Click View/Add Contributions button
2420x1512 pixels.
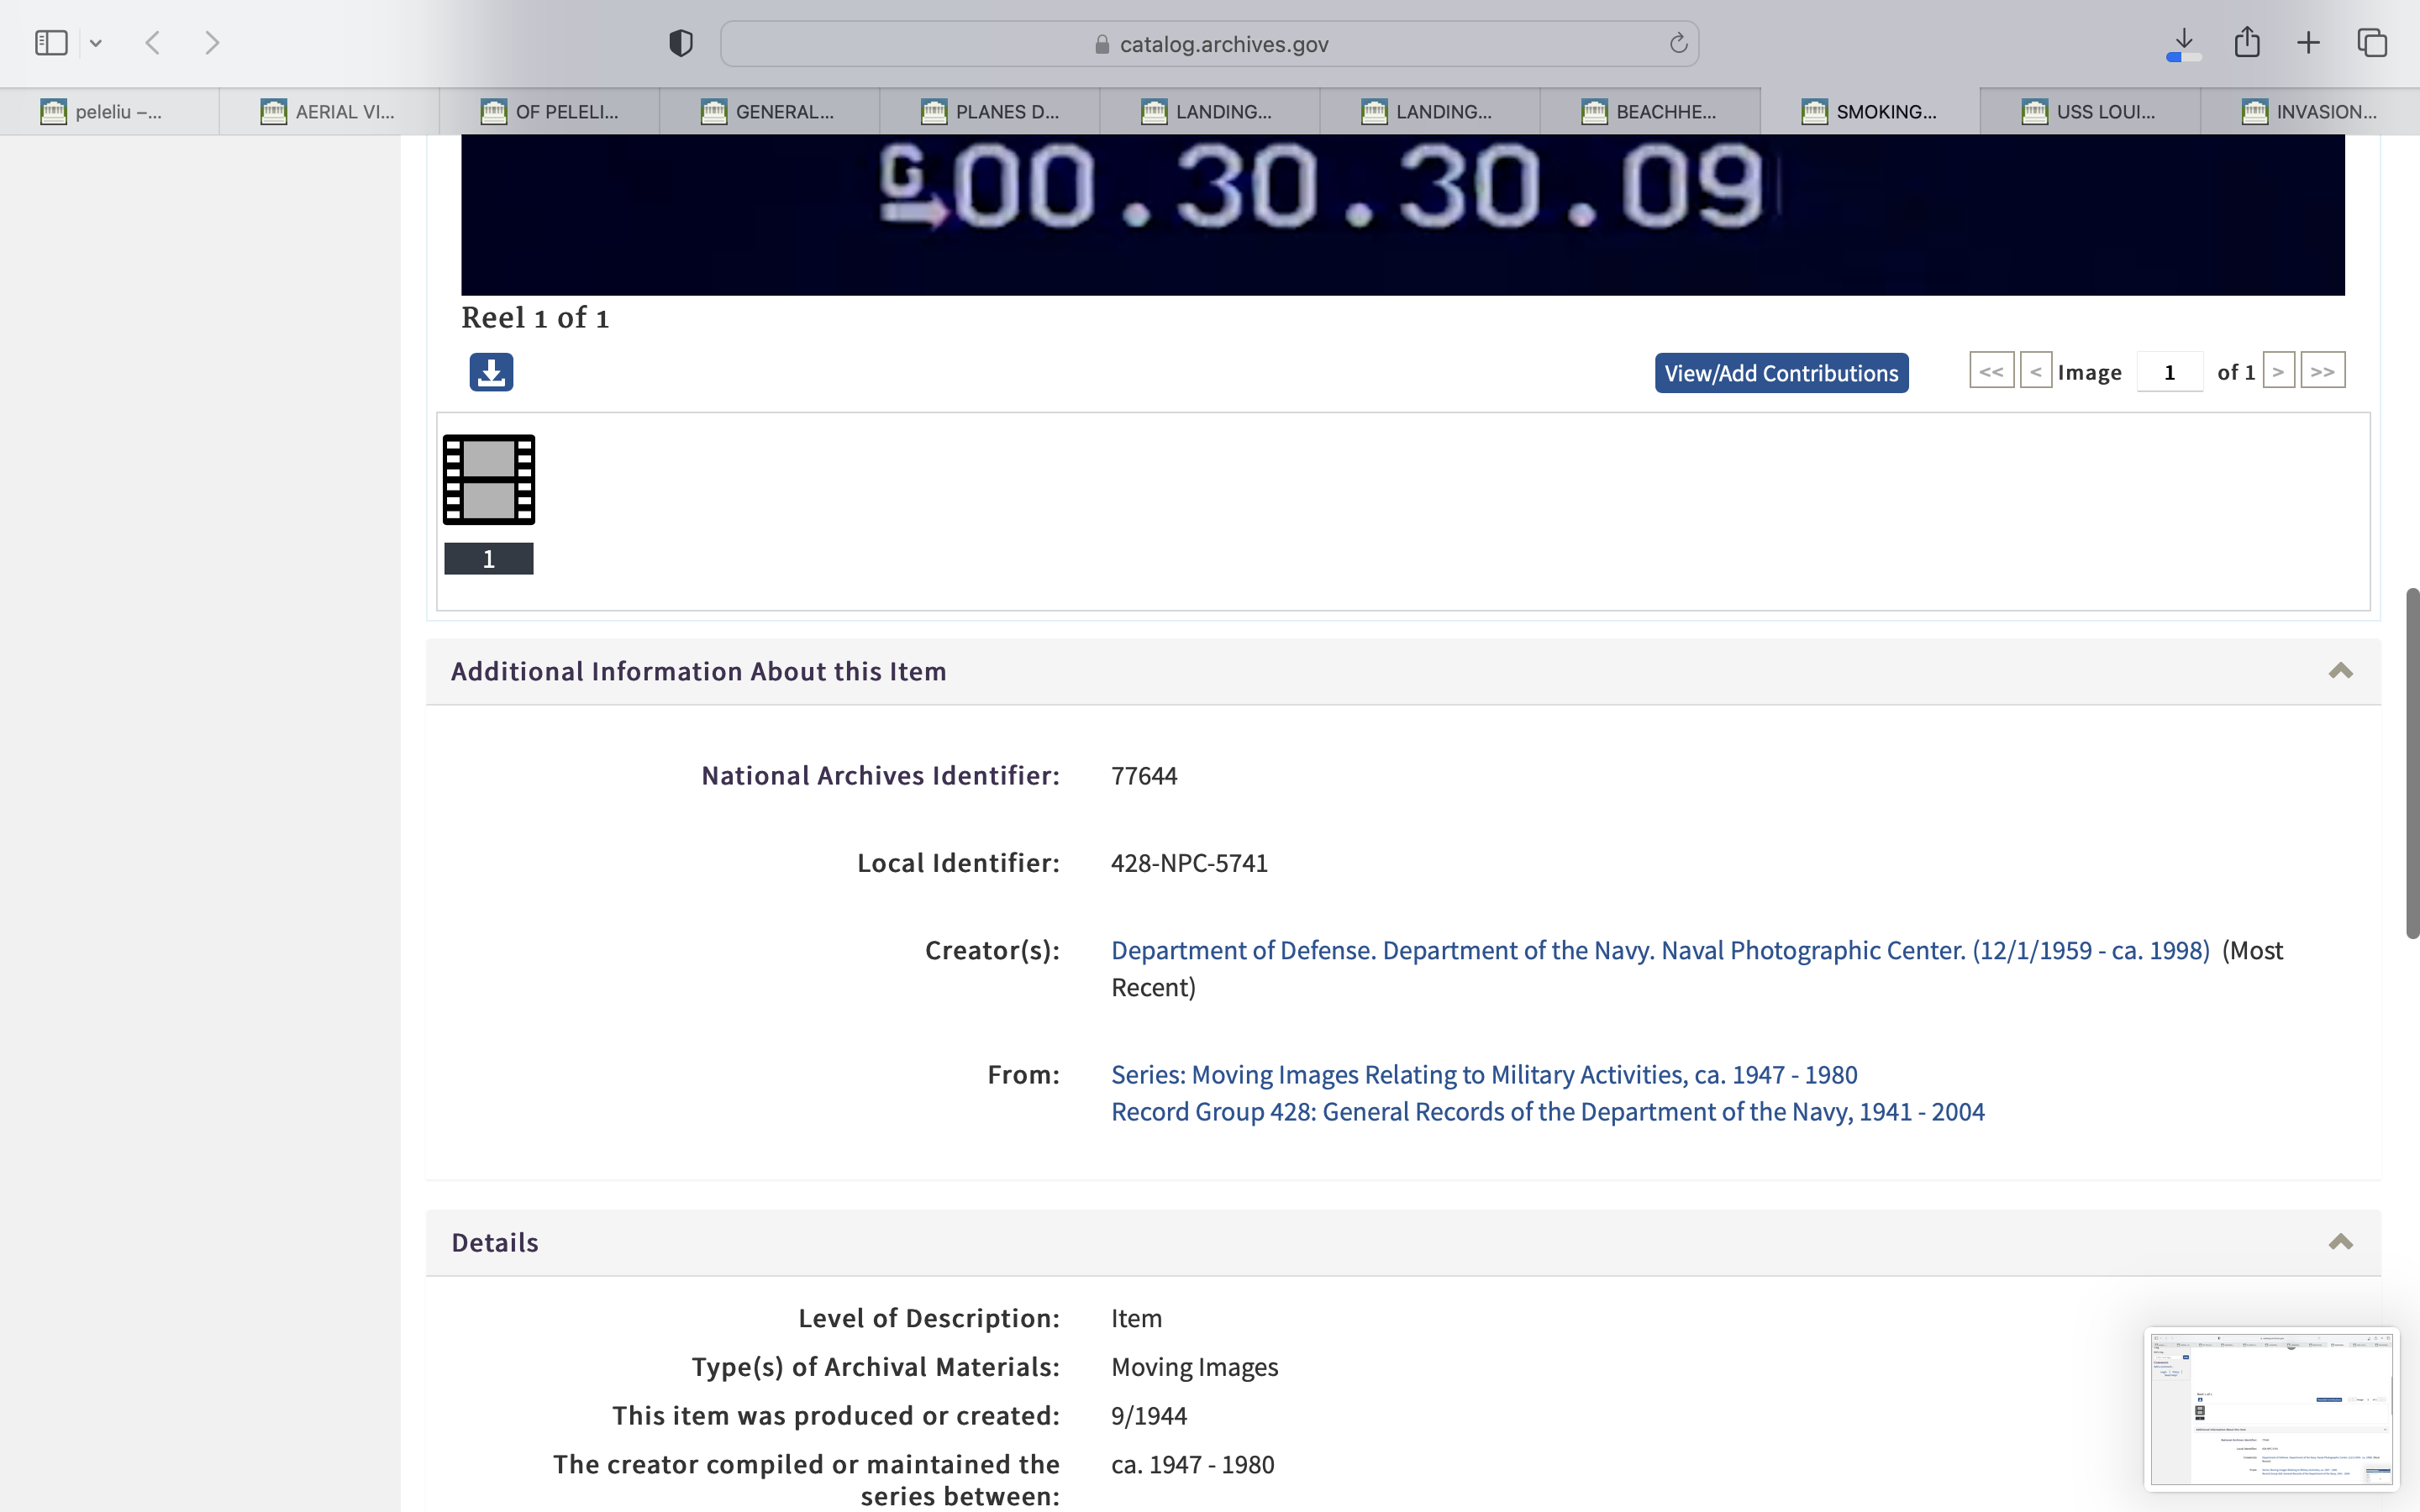tap(1781, 373)
